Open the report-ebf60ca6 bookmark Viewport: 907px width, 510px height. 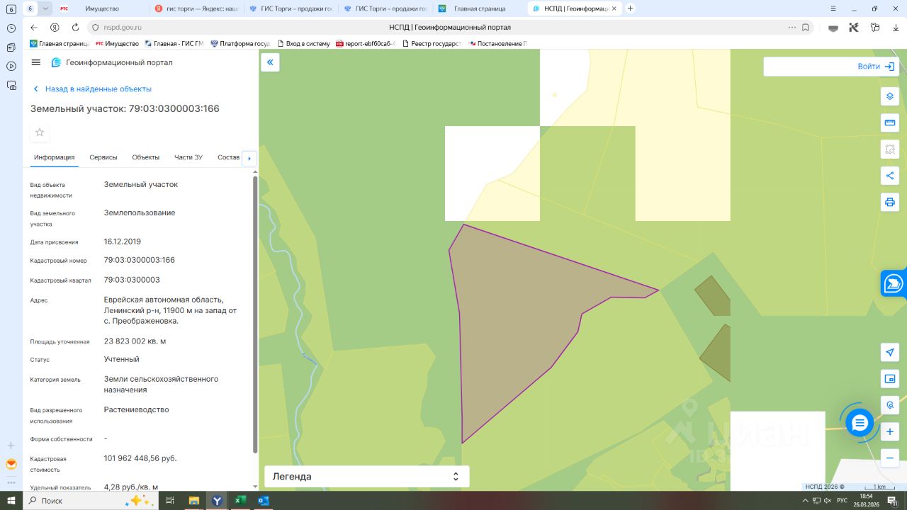point(366,44)
